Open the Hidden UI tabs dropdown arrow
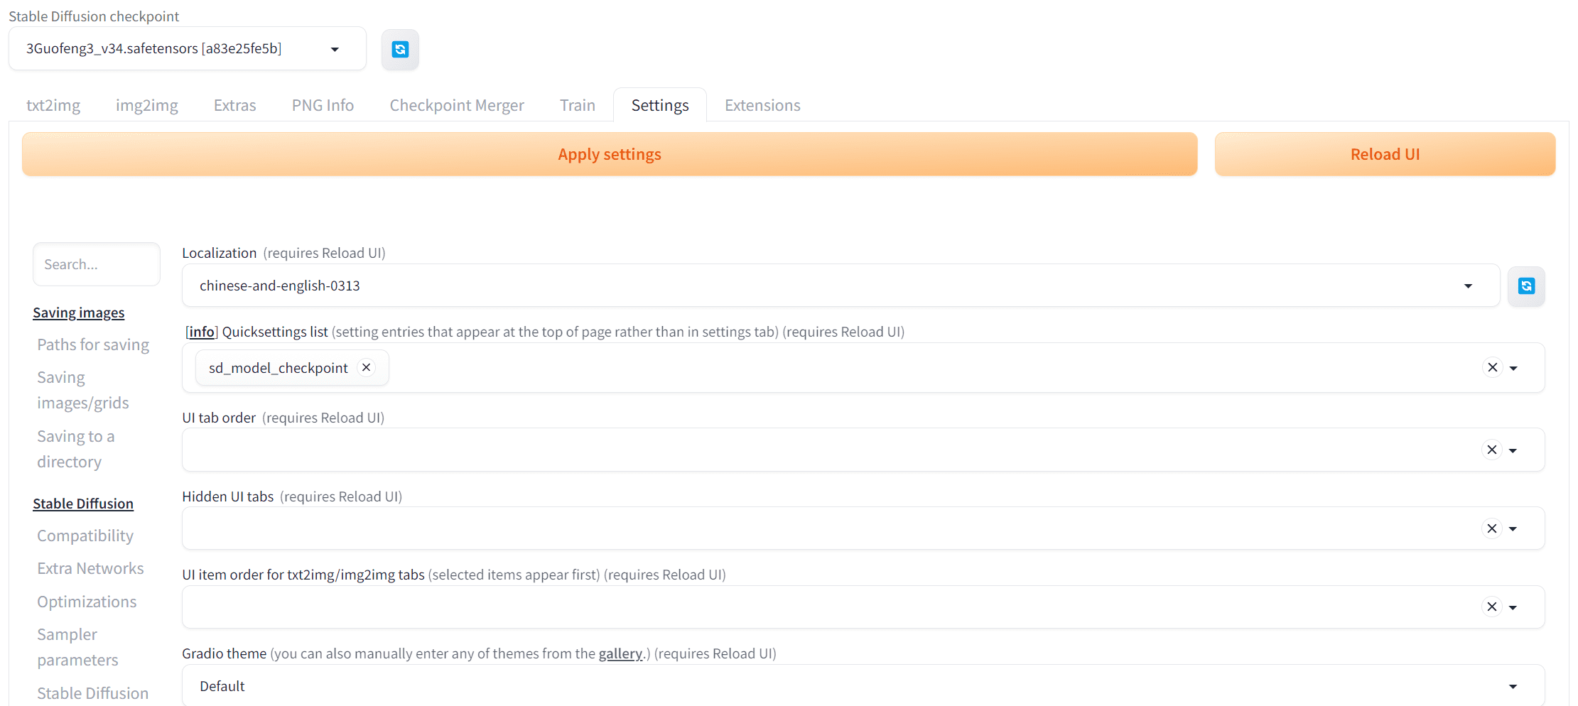 coord(1513,528)
